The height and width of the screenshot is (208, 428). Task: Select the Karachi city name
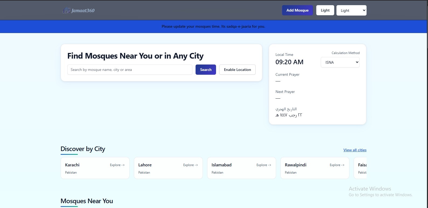coord(72,165)
